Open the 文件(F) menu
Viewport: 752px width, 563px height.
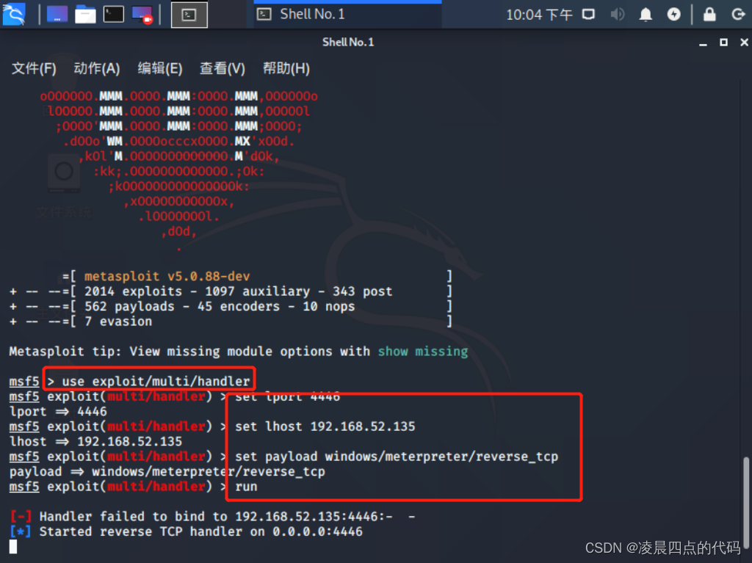(34, 68)
